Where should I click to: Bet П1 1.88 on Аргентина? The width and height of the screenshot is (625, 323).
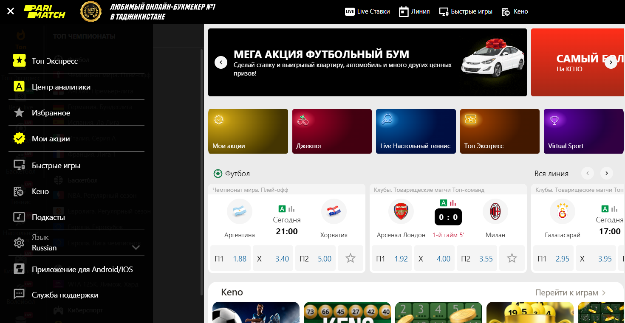click(230, 258)
